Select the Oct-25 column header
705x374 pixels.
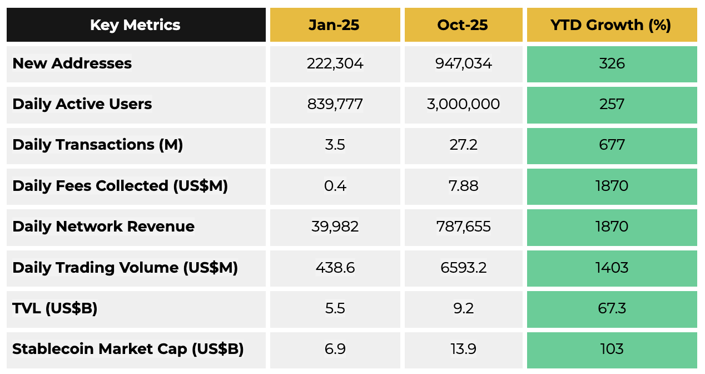tap(463, 25)
